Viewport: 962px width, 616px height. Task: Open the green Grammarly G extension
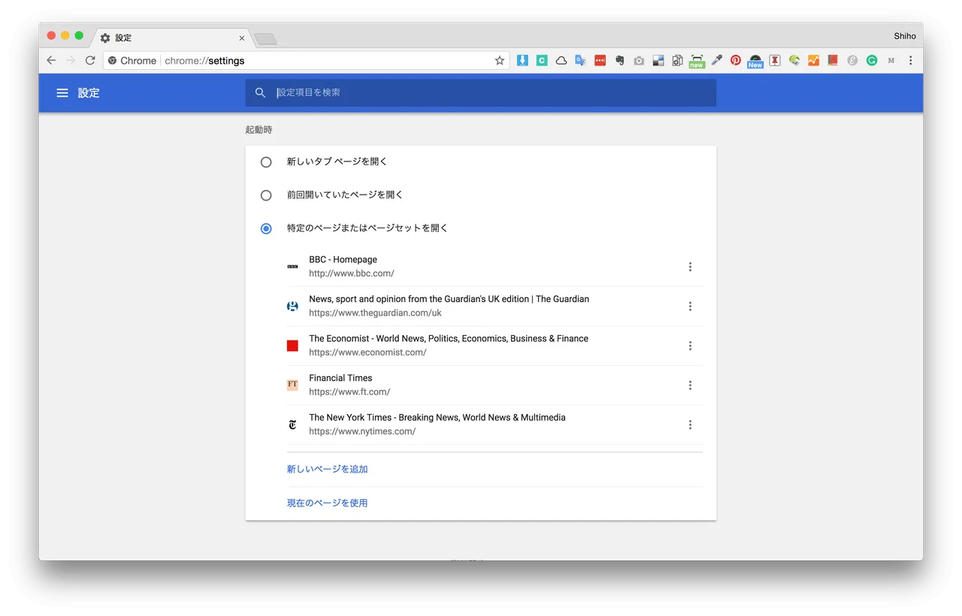coord(872,61)
